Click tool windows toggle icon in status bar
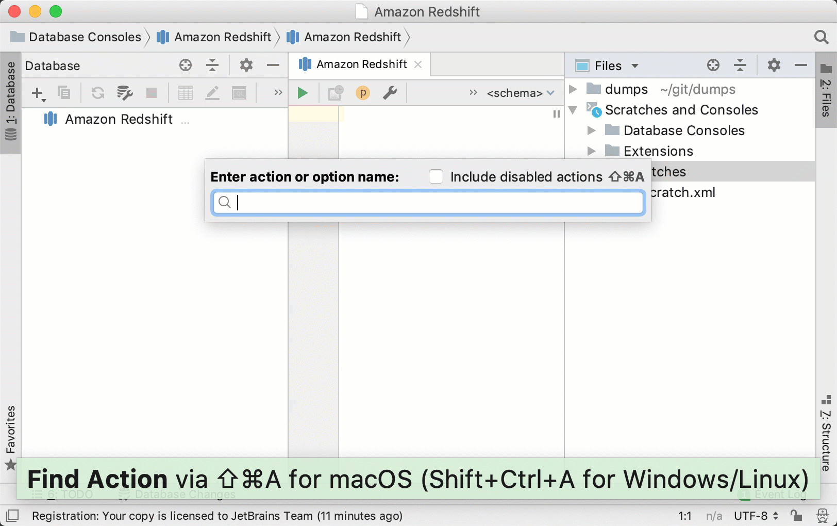Screen dimensions: 837x526 [x=12, y=516]
